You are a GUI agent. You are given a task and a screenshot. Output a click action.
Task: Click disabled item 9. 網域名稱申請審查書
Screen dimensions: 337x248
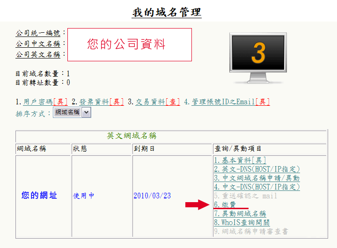pyautogui.click(x=251, y=232)
